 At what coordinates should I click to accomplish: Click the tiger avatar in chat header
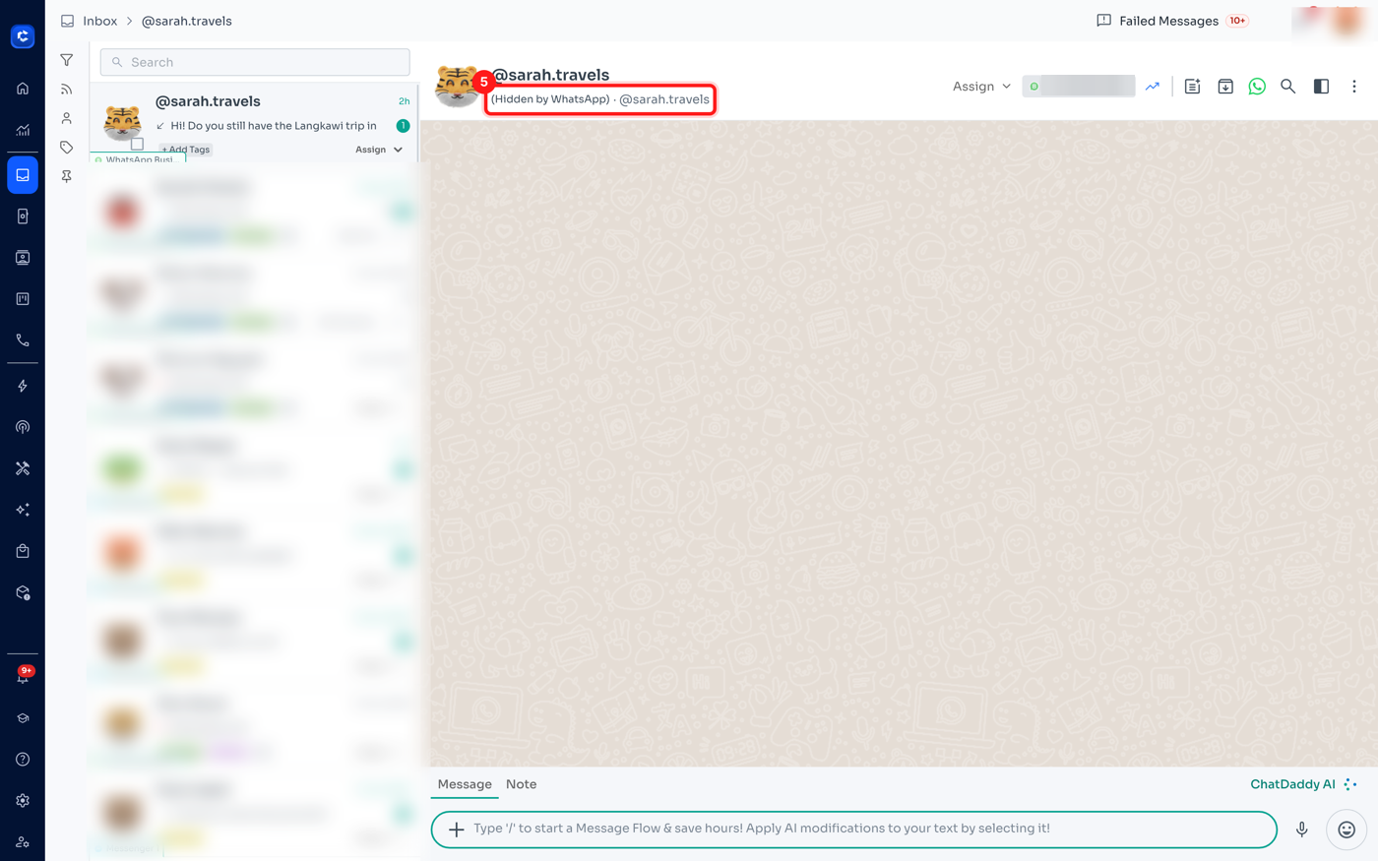457,87
